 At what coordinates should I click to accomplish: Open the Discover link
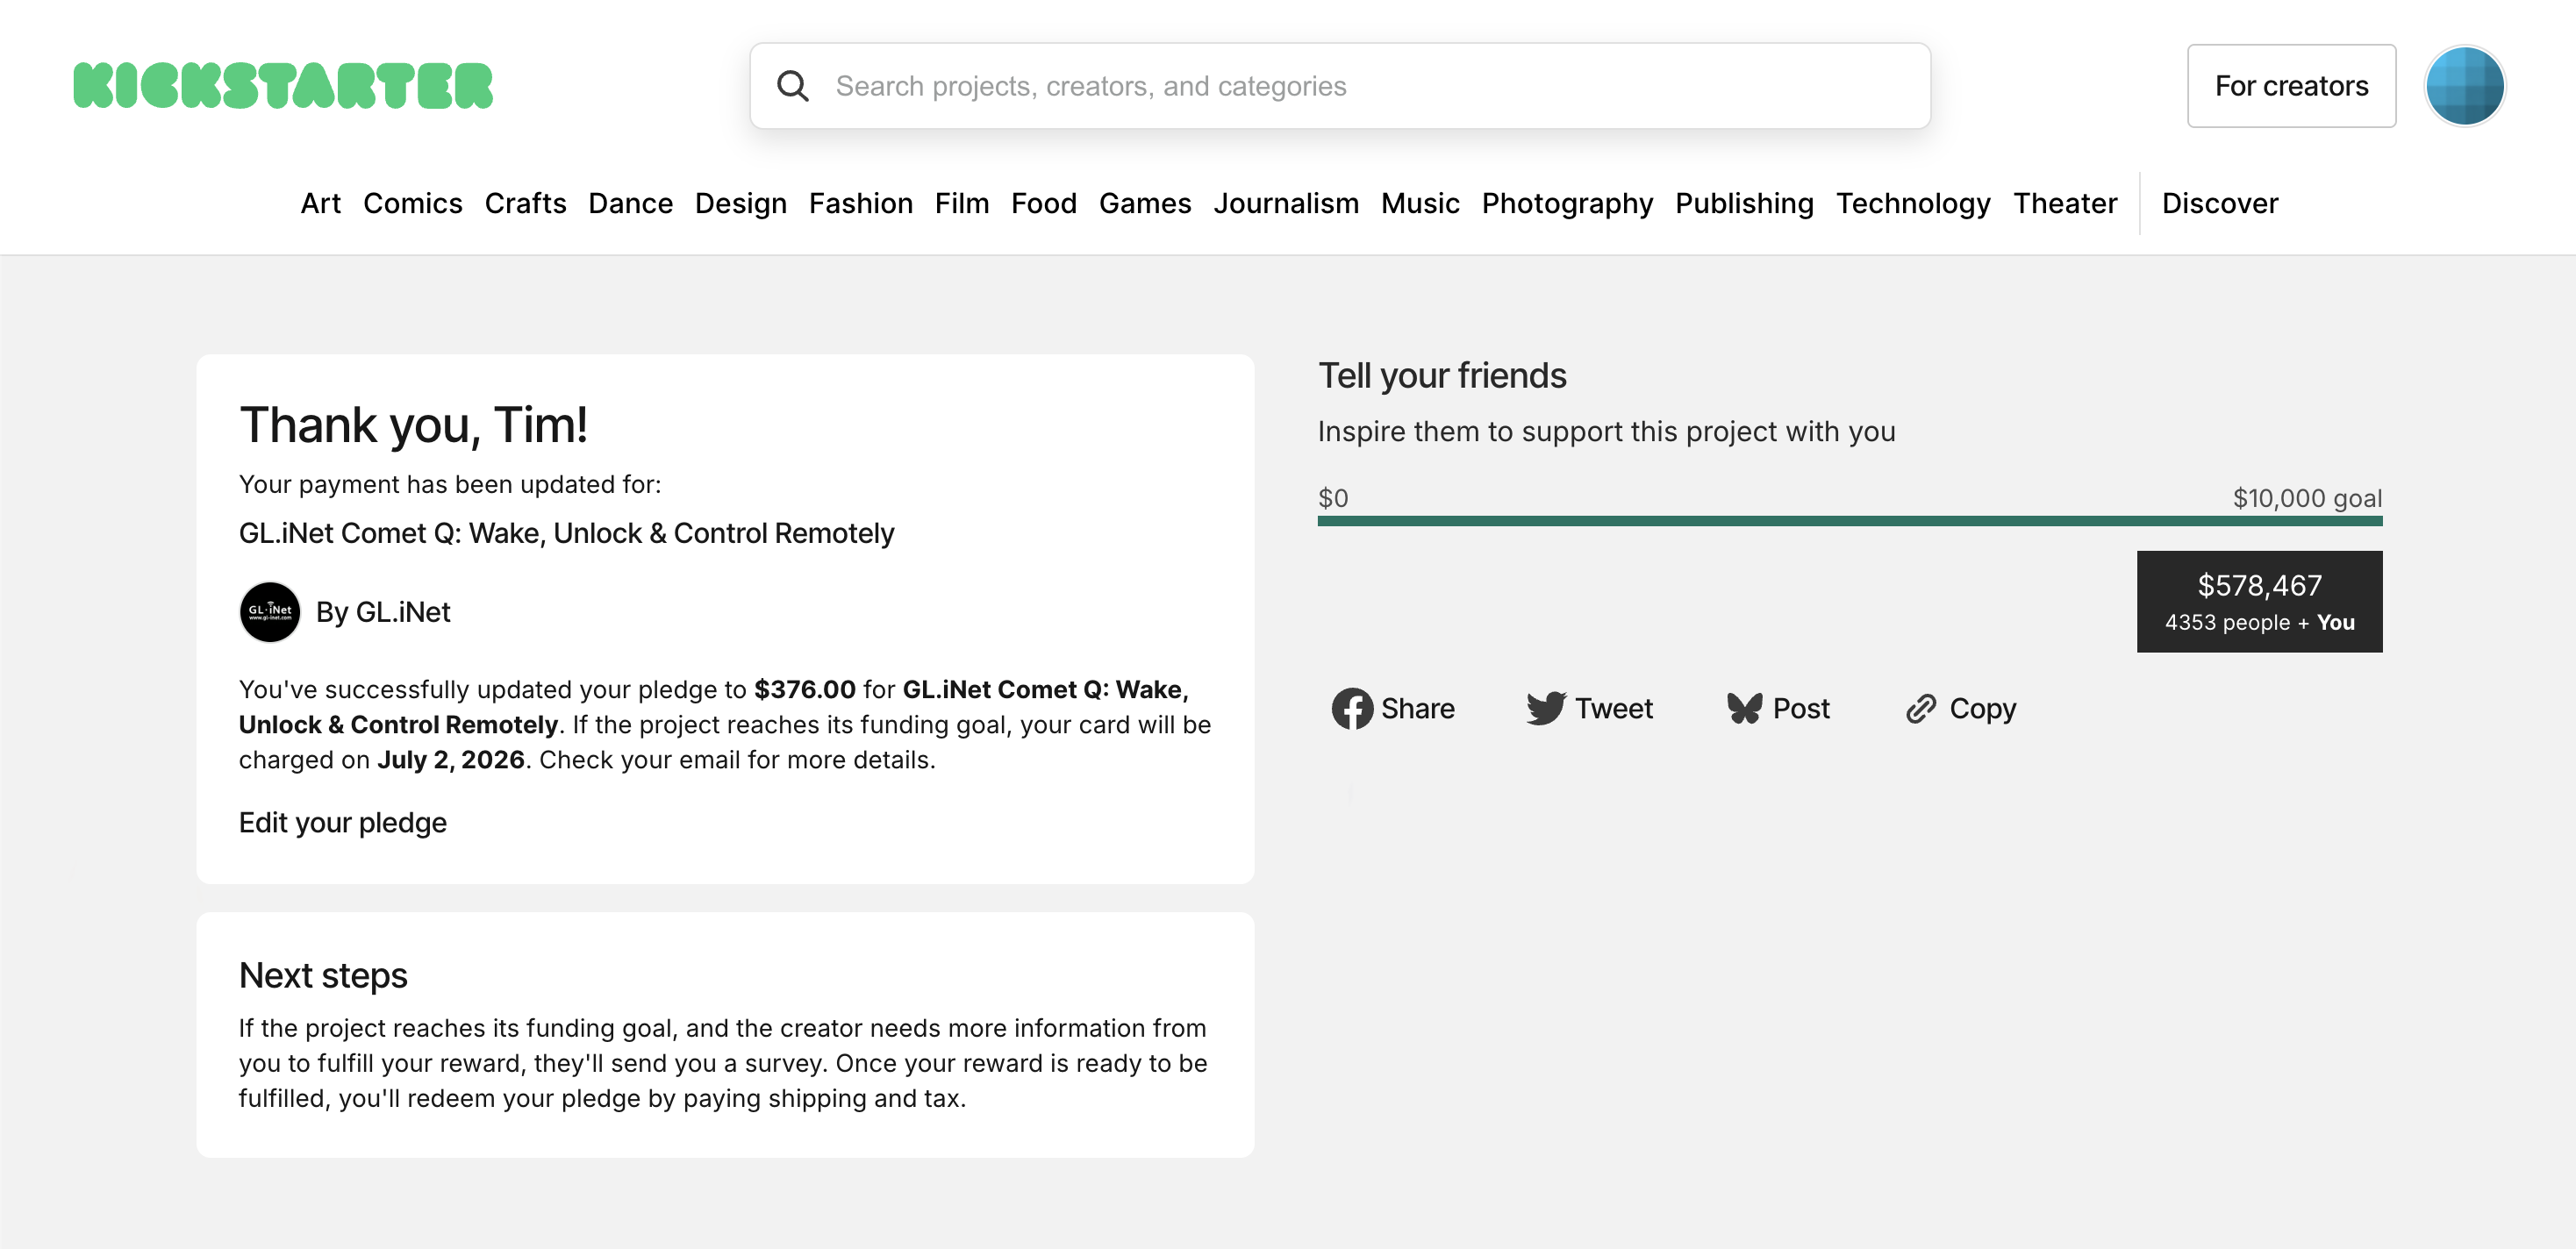tap(2220, 204)
